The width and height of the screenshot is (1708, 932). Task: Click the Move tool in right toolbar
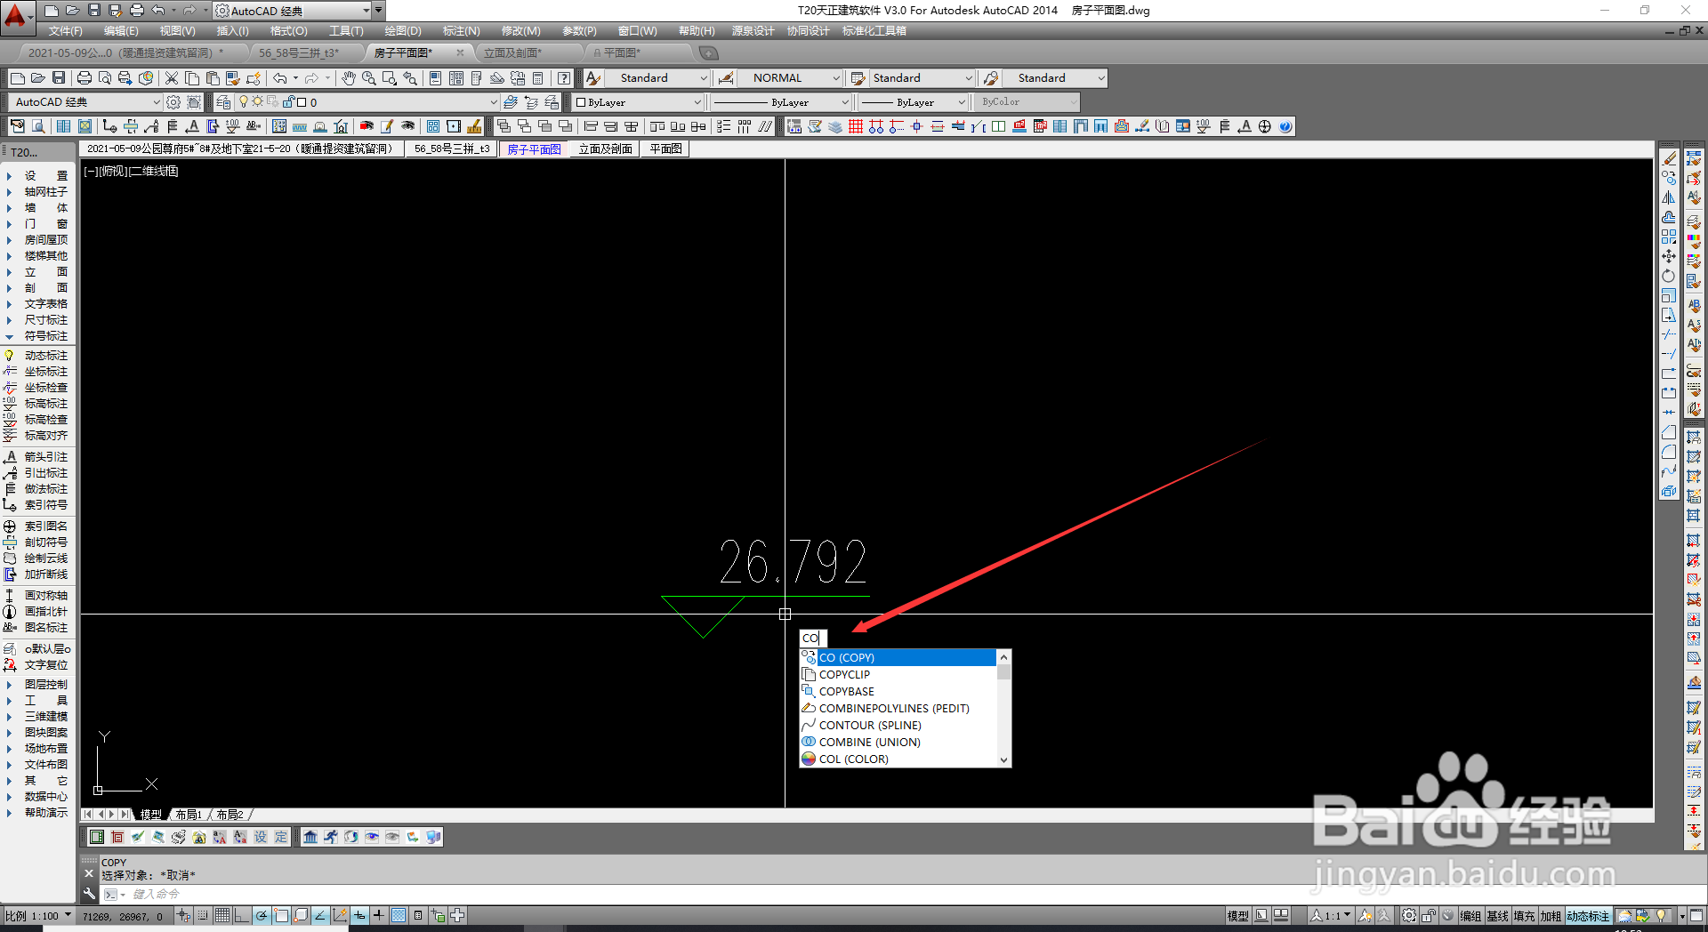coord(1669,256)
